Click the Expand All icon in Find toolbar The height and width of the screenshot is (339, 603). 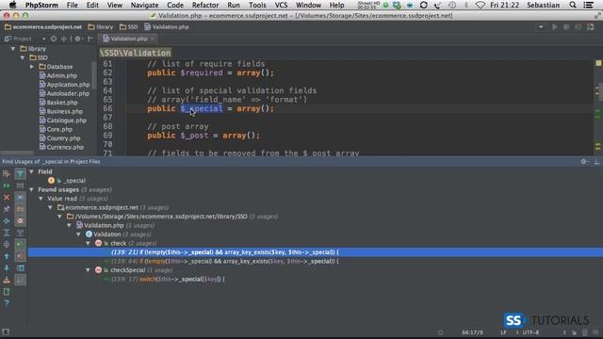click(x=7, y=233)
